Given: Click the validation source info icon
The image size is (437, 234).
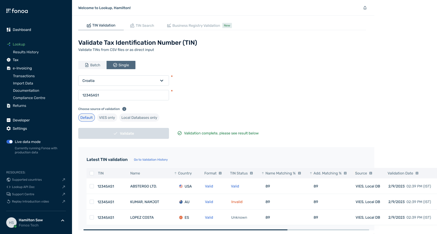Looking at the screenshot, I should (124, 109).
